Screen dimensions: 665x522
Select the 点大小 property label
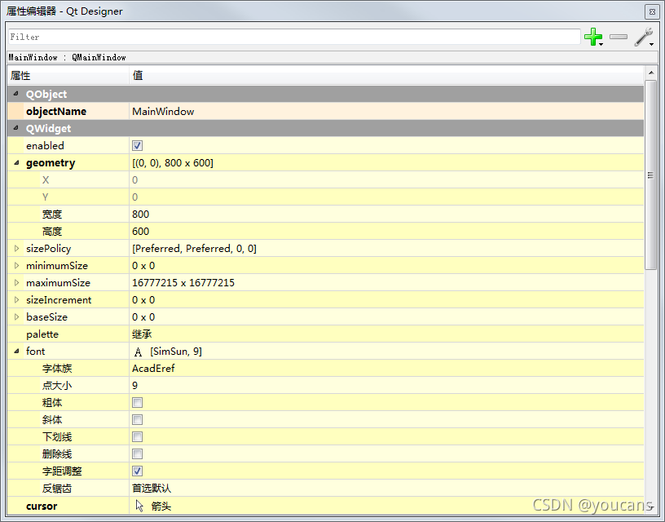pos(57,385)
